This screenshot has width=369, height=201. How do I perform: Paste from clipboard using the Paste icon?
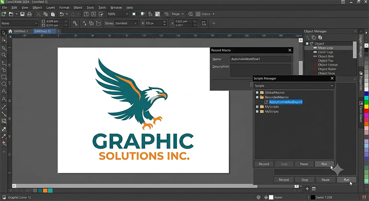click(53, 14)
